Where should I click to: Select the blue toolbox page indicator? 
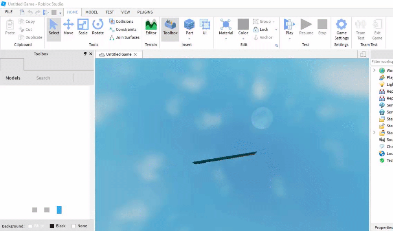click(x=59, y=210)
